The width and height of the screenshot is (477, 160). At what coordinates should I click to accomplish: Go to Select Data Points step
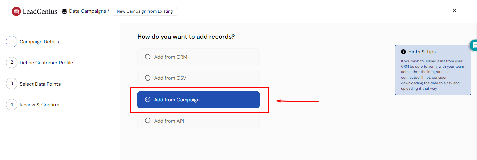pyautogui.click(x=40, y=84)
